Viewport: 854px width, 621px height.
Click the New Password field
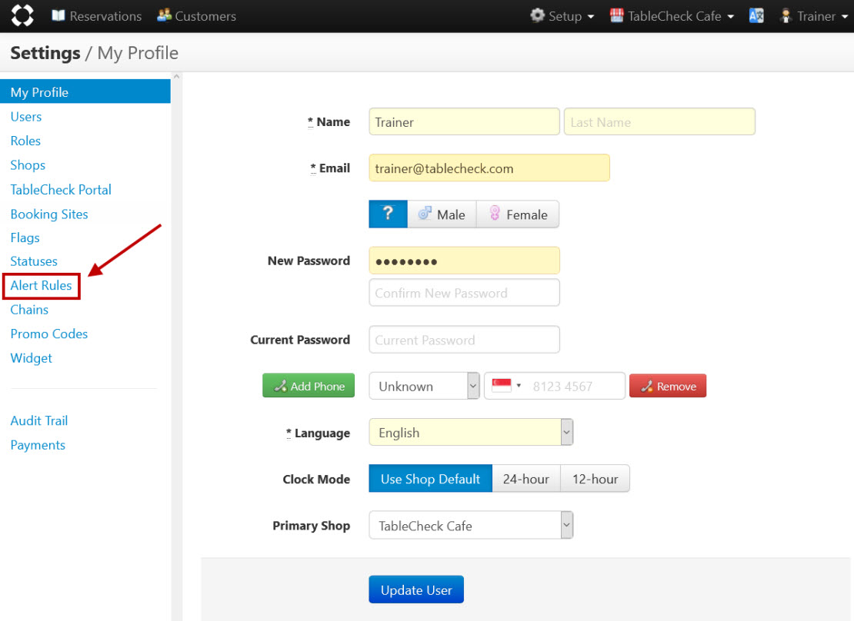pyautogui.click(x=464, y=261)
